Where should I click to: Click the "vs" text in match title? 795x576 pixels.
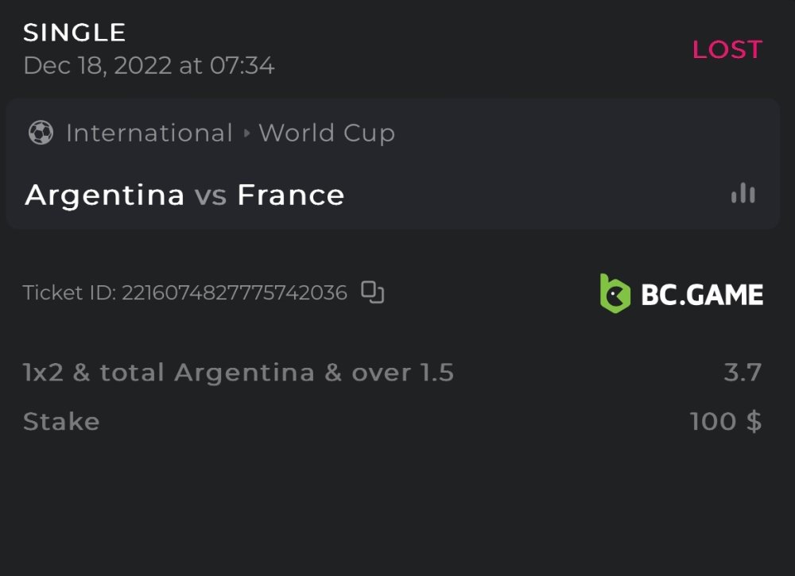point(211,195)
